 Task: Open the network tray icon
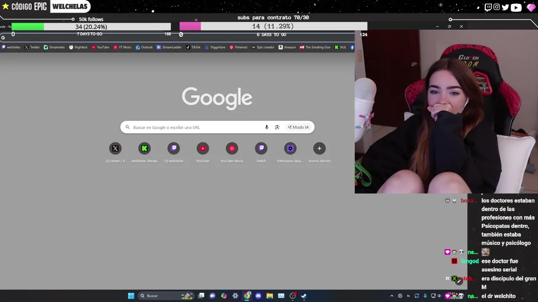click(433, 296)
